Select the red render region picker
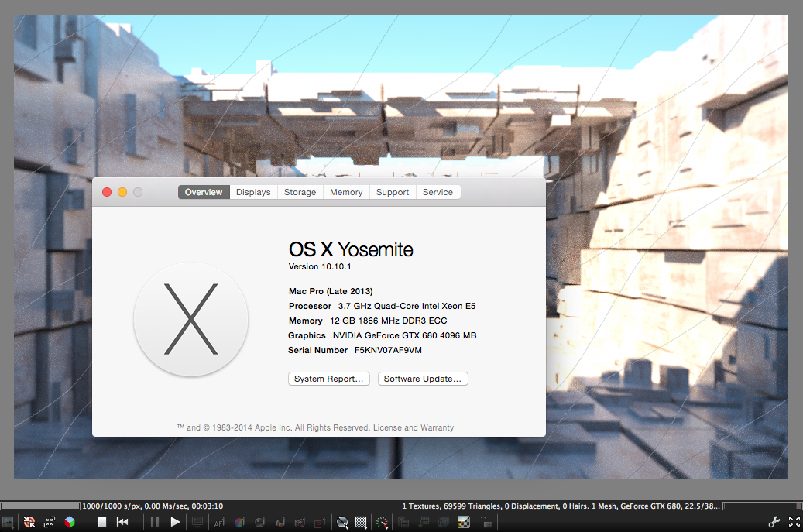 coord(320,522)
